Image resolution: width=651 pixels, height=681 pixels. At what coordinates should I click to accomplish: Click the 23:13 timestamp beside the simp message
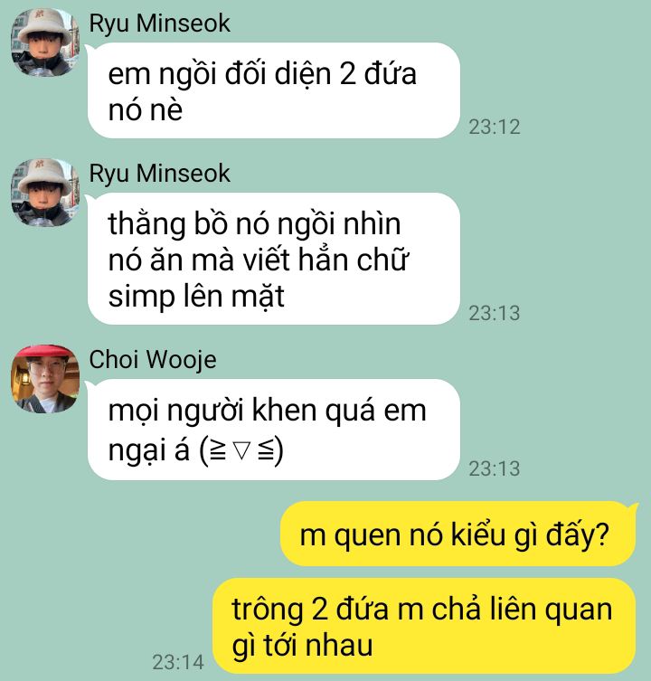tap(495, 313)
